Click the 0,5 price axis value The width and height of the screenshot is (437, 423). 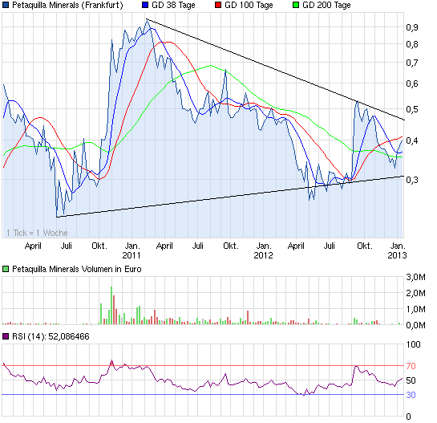(412, 109)
